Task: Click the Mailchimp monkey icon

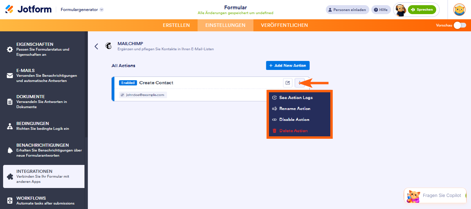Action: point(109,46)
